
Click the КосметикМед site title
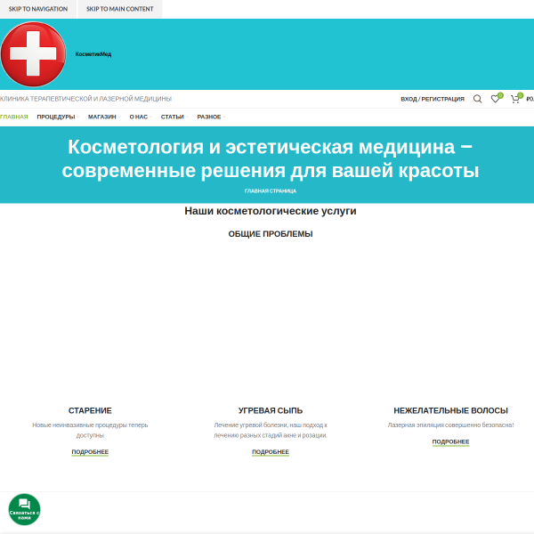point(93,54)
